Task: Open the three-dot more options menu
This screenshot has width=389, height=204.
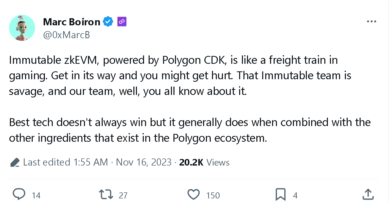Action: click(x=372, y=22)
